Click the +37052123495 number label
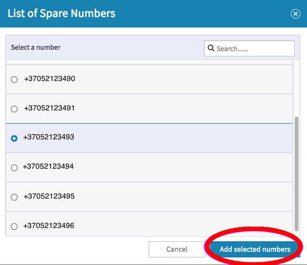This screenshot has width=307, height=265. point(49,196)
